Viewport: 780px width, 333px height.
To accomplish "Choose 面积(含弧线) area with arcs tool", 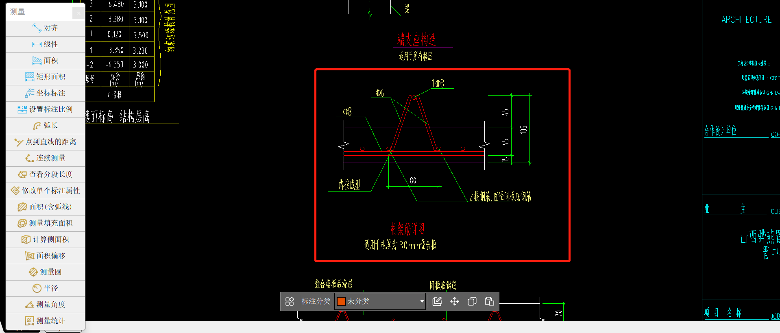I will (x=45, y=207).
